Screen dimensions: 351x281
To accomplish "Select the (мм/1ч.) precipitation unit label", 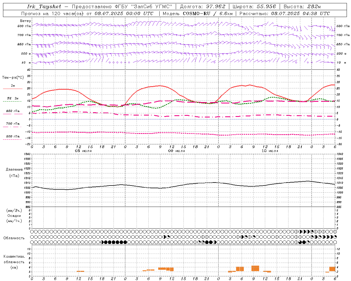I will point(14,221).
